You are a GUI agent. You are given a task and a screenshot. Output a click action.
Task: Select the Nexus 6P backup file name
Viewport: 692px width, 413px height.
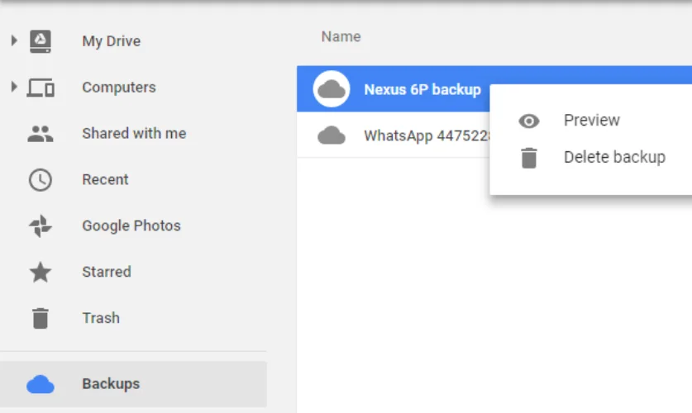coord(422,89)
